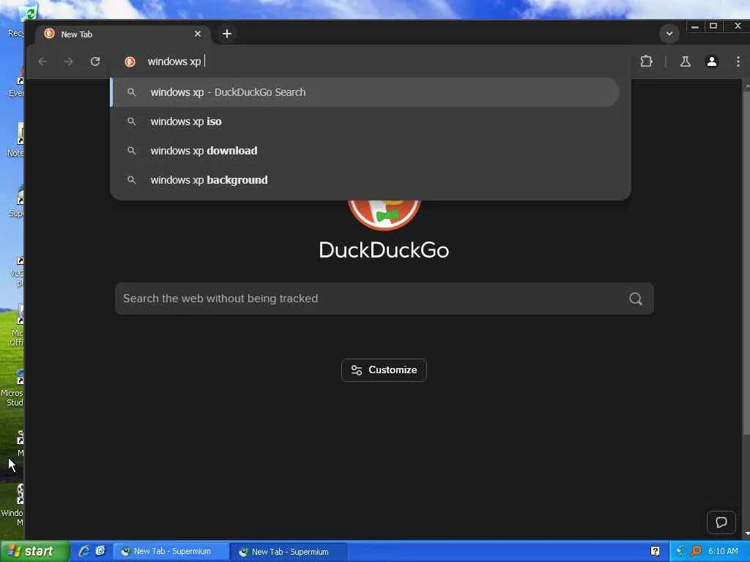Select 'windows xp background' suggestion
The width and height of the screenshot is (750, 562).
click(365, 180)
